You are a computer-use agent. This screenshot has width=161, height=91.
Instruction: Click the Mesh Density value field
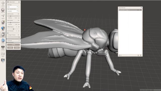tap(18, 20)
